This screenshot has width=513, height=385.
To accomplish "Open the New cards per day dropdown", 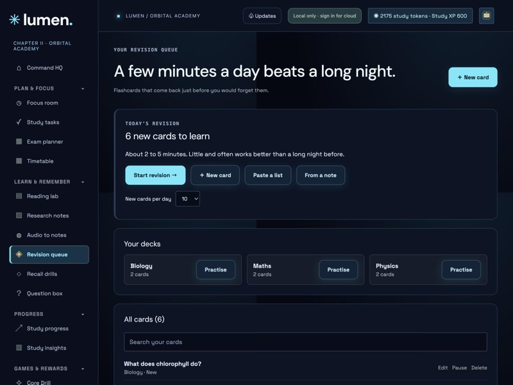I will (188, 199).
